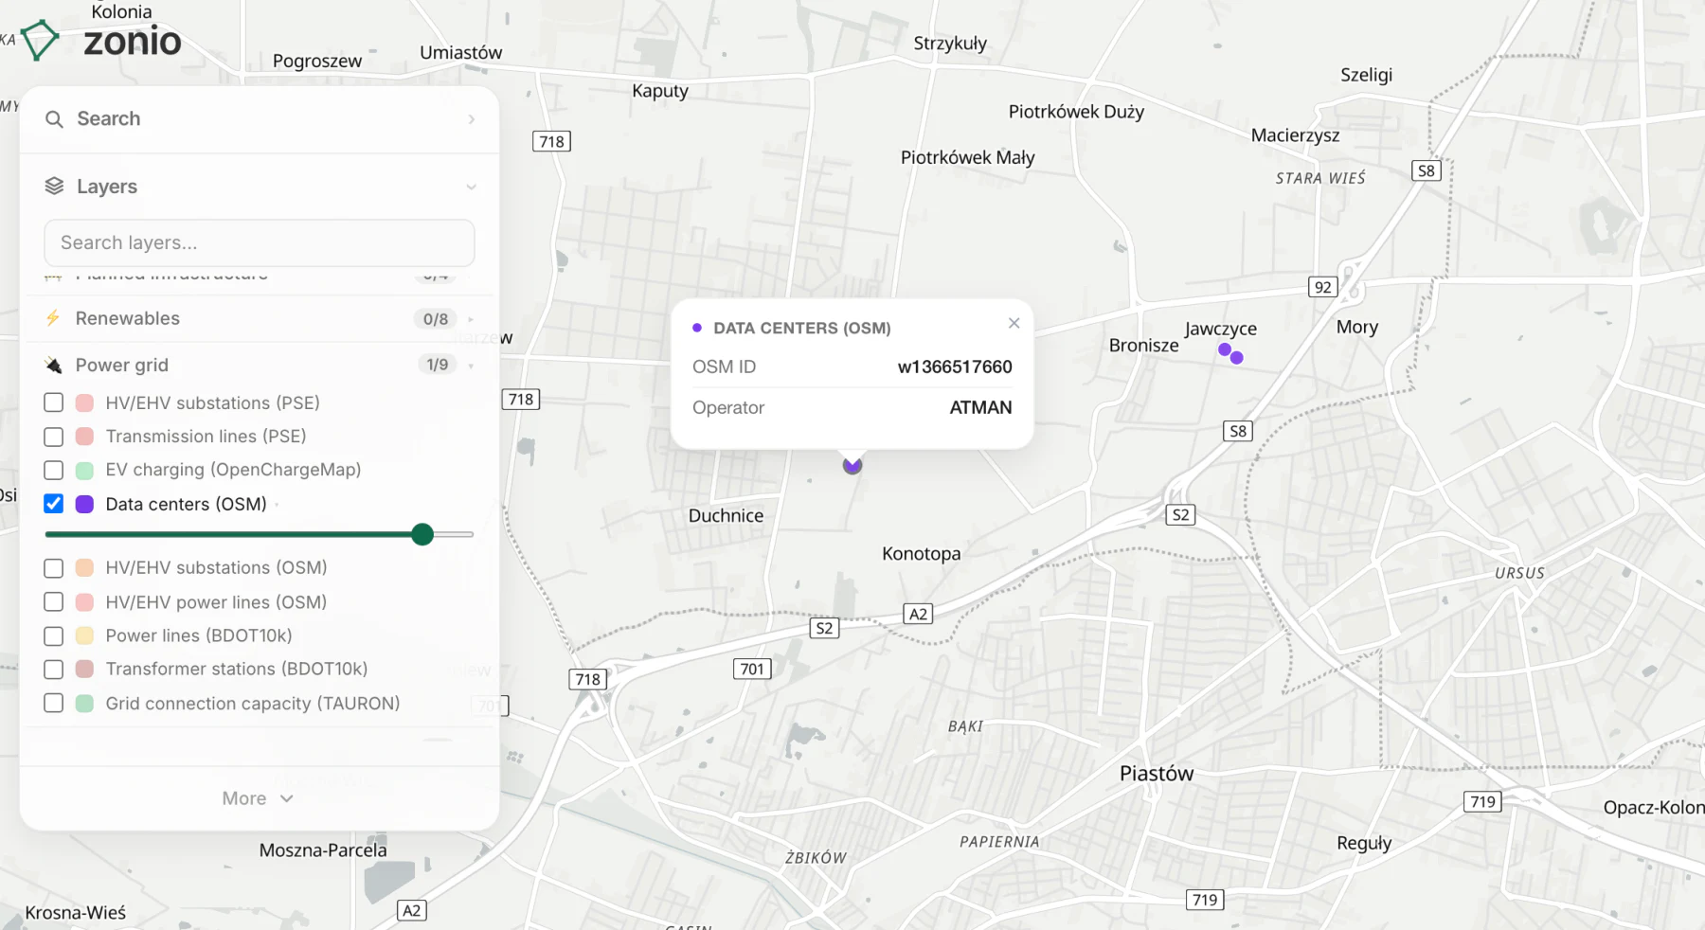Click the Power grid plug icon

tap(54, 366)
